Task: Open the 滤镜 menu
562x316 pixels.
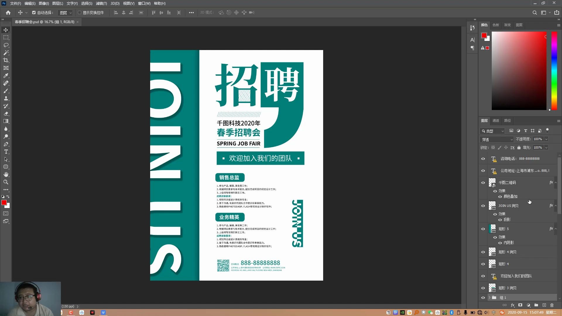Action: pos(101,4)
